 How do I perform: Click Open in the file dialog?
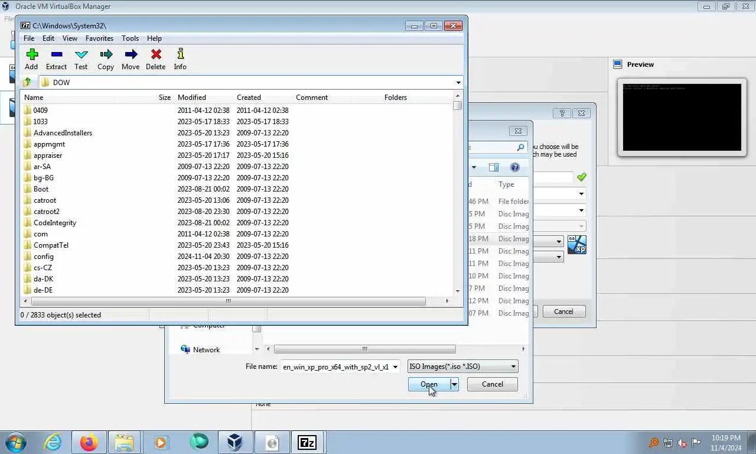[x=429, y=384]
